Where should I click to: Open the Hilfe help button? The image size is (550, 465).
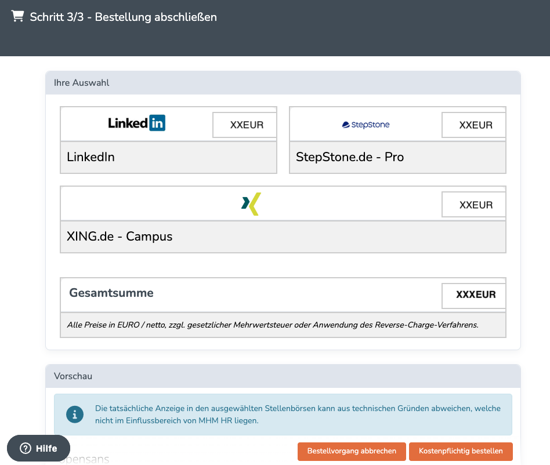coord(39,448)
